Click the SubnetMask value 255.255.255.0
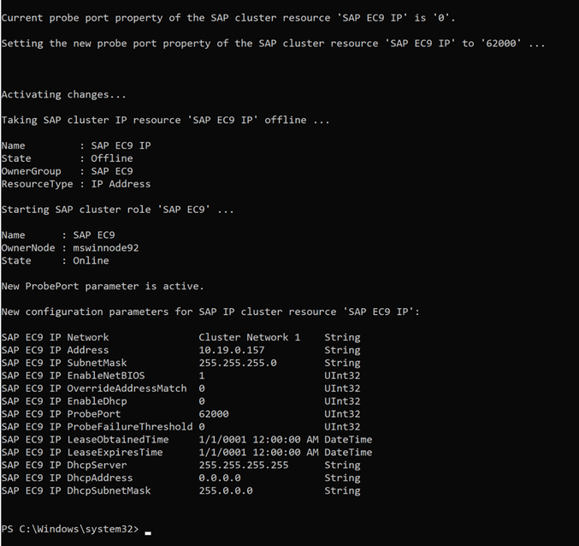Screen dimensions: 579x546 (x=237, y=363)
